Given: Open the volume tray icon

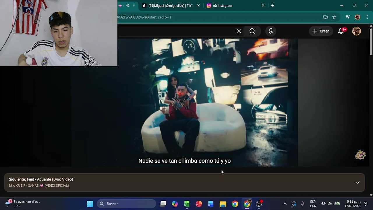Looking at the screenshot, I should pos(330,204).
